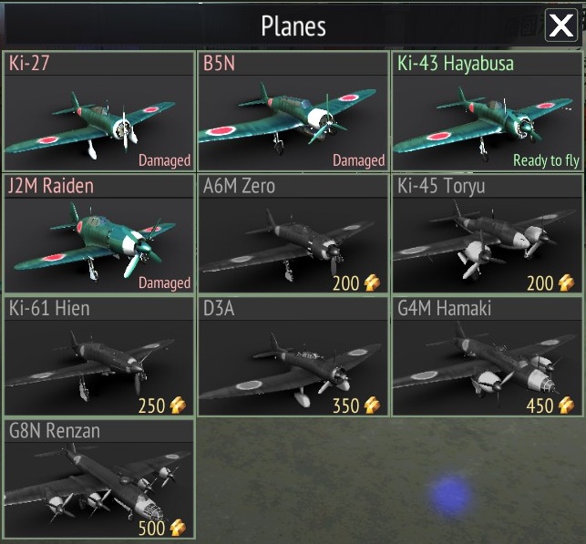Click the gold icon on A6M Zero
The image size is (586, 544).
tap(372, 282)
